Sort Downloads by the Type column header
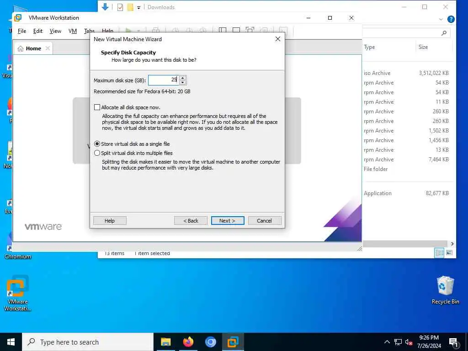The image size is (468, 351). coord(369,47)
